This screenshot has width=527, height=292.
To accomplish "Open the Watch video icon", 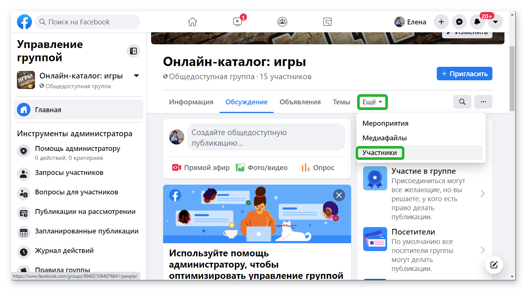I will tap(238, 22).
